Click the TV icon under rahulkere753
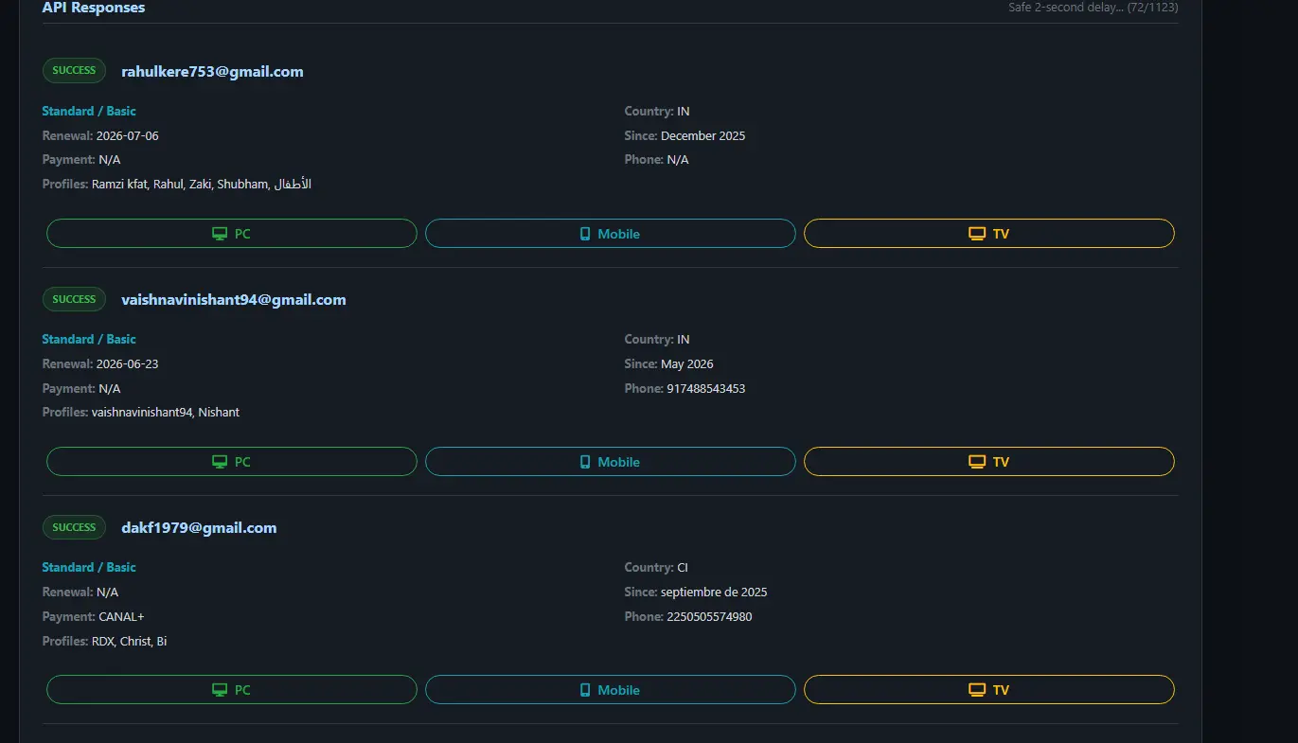Screen dimensions: 1298x743 (x=977, y=234)
